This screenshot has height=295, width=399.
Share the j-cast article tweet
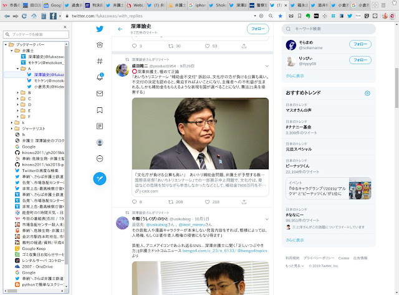tap(244, 202)
